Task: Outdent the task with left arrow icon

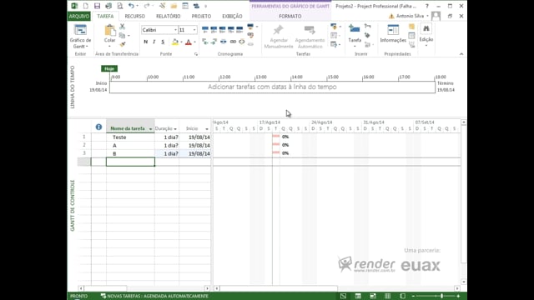Action: pos(205,42)
